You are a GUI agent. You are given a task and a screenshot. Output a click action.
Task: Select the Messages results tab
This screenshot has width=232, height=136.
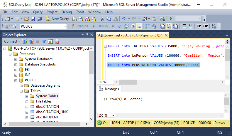click(x=109, y=89)
